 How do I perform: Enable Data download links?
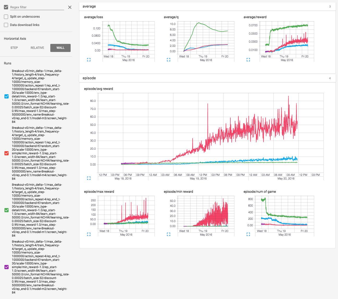coord(6,25)
